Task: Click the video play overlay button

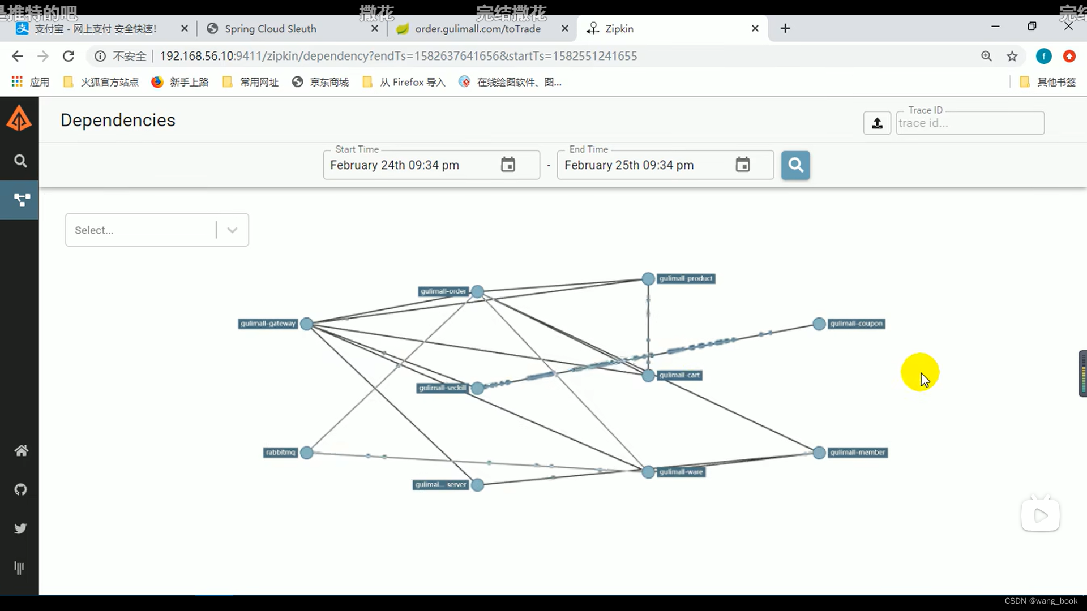Action: coord(1041,515)
